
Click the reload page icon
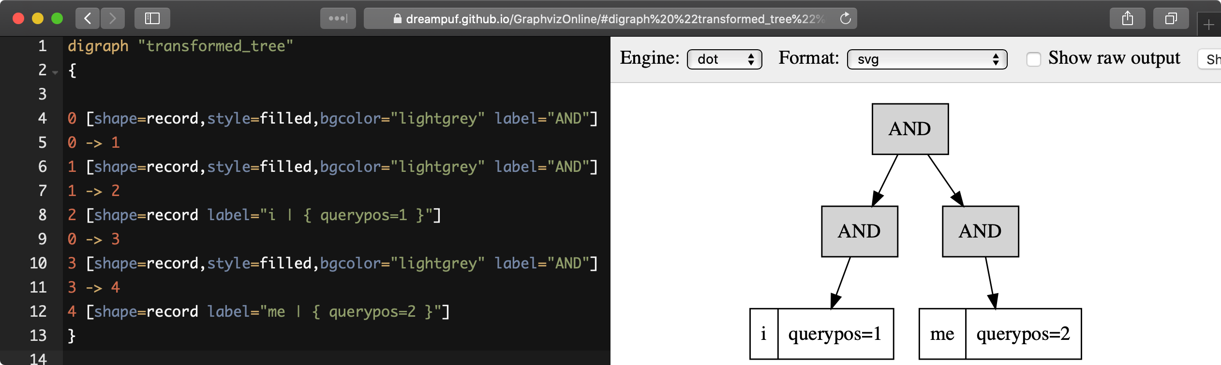tap(845, 18)
